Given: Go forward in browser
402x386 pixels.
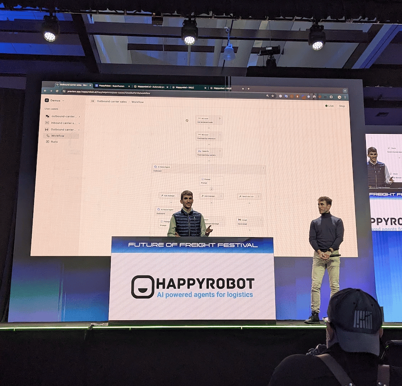Looking at the screenshot, I should click(x=51, y=91).
